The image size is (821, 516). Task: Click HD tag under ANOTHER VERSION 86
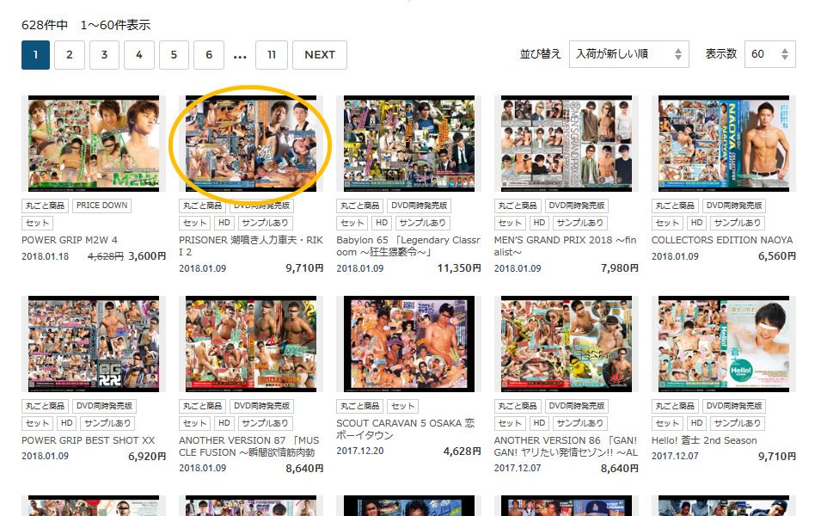point(539,423)
